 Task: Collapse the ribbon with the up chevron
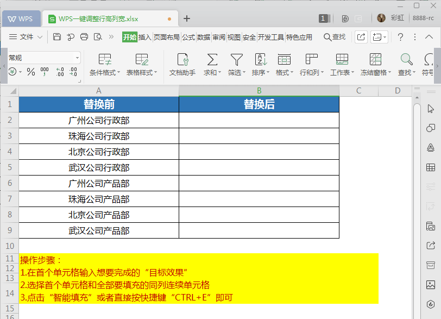pyautogui.click(x=429, y=37)
